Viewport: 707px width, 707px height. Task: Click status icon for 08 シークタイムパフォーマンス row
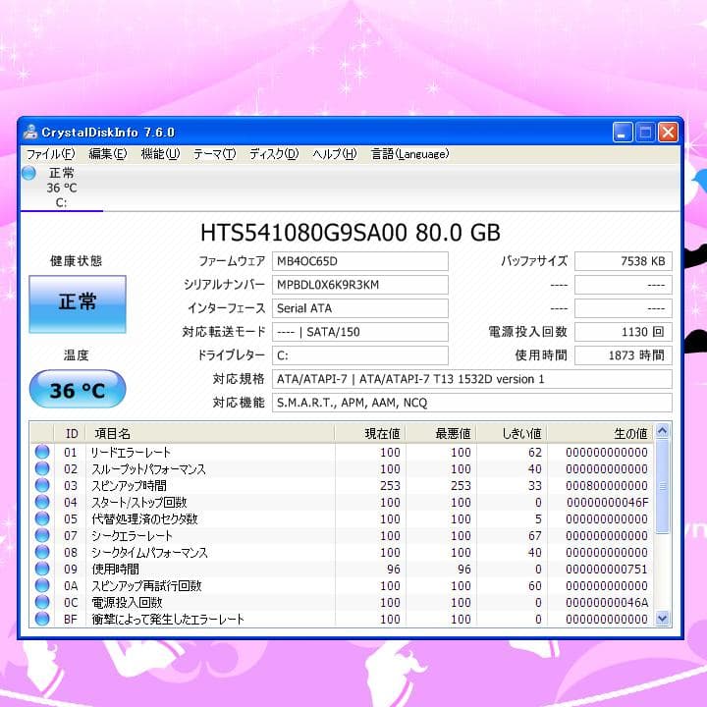(42, 552)
